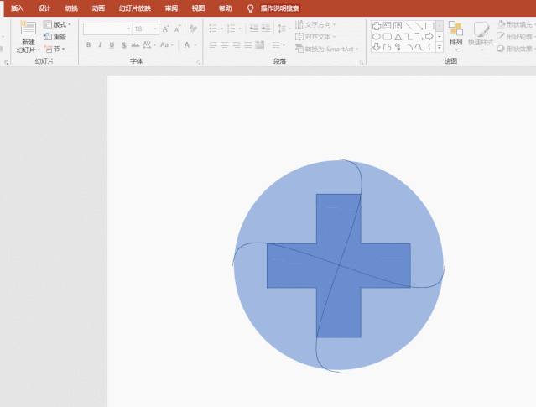Open the Slide Show (幻灯片放映) tab

[x=135, y=8]
